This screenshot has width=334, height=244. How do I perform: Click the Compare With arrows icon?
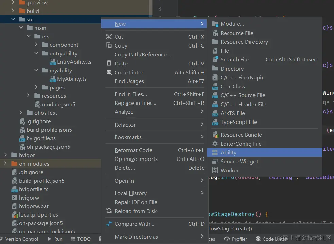[109, 224]
